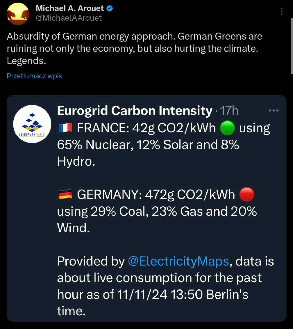Open the tweet's three-dot options menu
Screen dimensions: 293x329
(282, 11)
